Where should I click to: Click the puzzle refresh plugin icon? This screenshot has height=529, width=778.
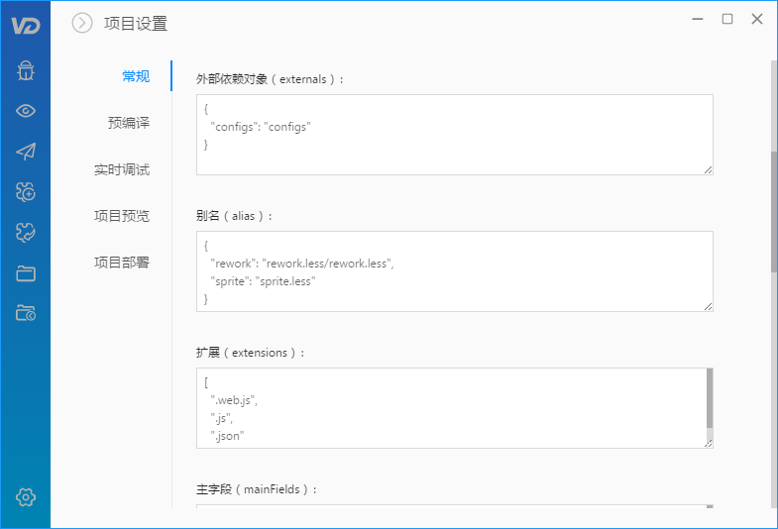coord(26,232)
